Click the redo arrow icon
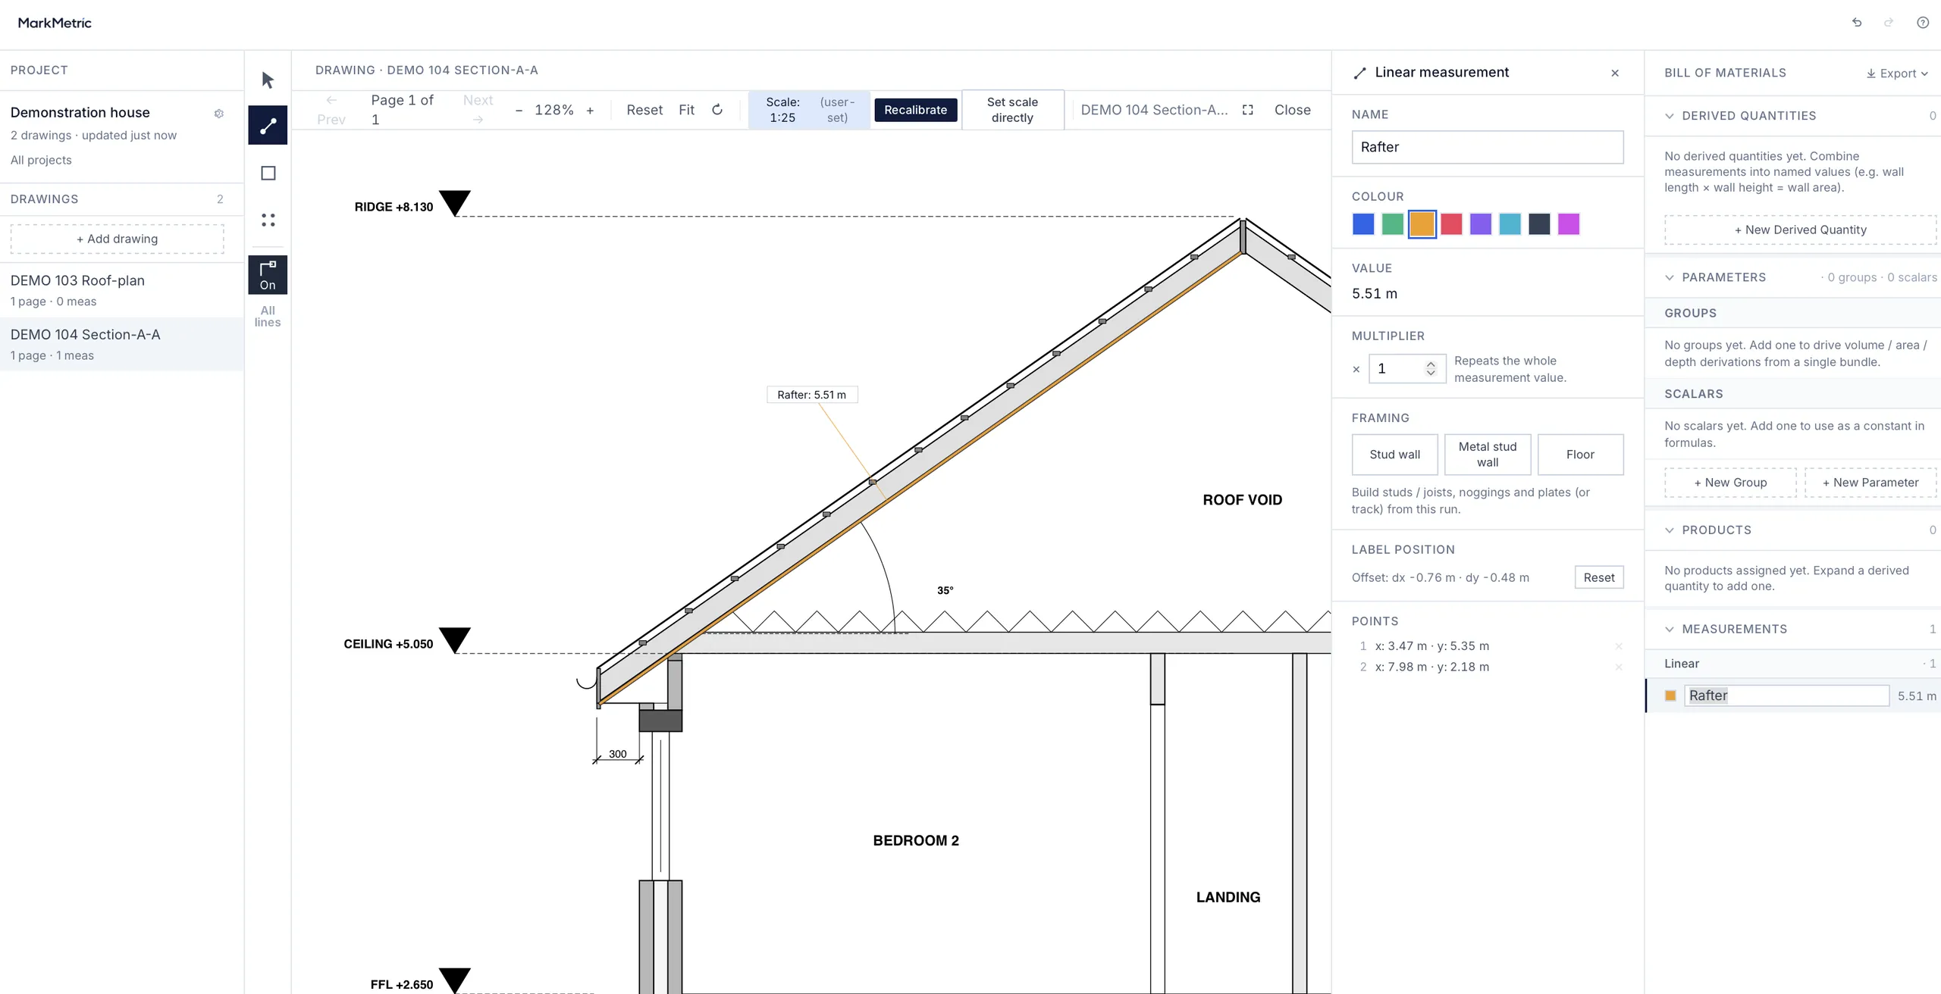The image size is (1941, 994). click(1889, 23)
